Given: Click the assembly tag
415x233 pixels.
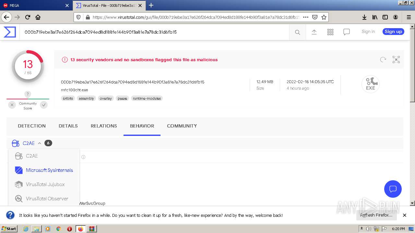Looking at the screenshot, I should click(x=86, y=98).
